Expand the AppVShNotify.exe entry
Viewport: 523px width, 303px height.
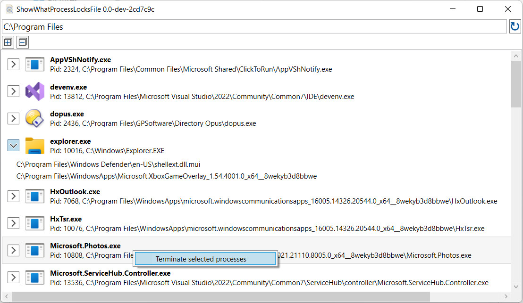coord(13,64)
